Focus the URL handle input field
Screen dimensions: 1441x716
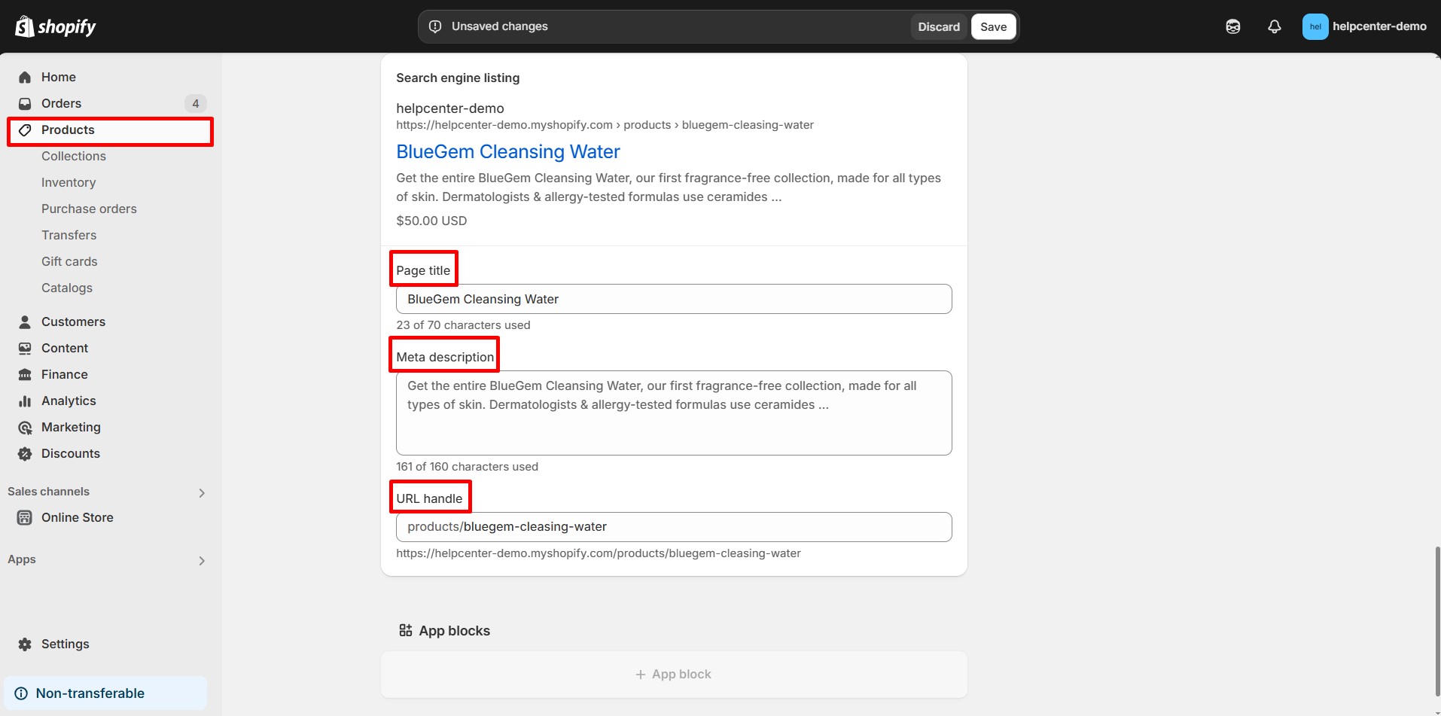(x=674, y=527)
